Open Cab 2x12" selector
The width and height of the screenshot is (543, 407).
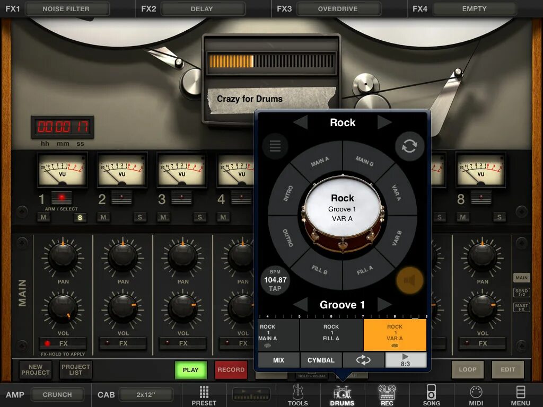click(146, 394)
